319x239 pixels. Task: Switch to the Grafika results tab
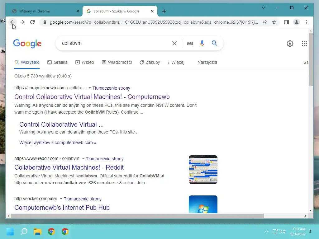click(57, 62)
